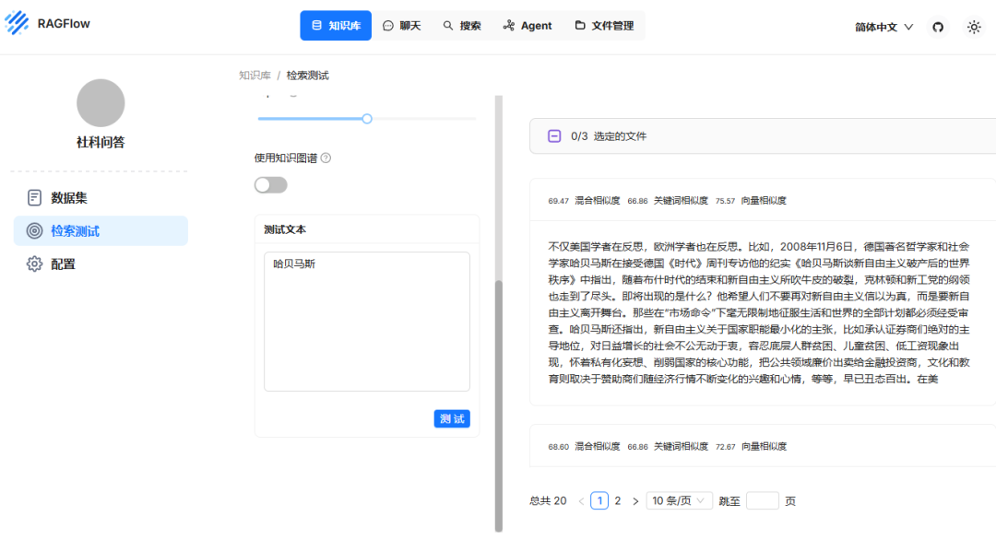Click the RAGFlow logo icon
Image resolution: width=996 pixels, height=551 pixels.
click(17, 23)
